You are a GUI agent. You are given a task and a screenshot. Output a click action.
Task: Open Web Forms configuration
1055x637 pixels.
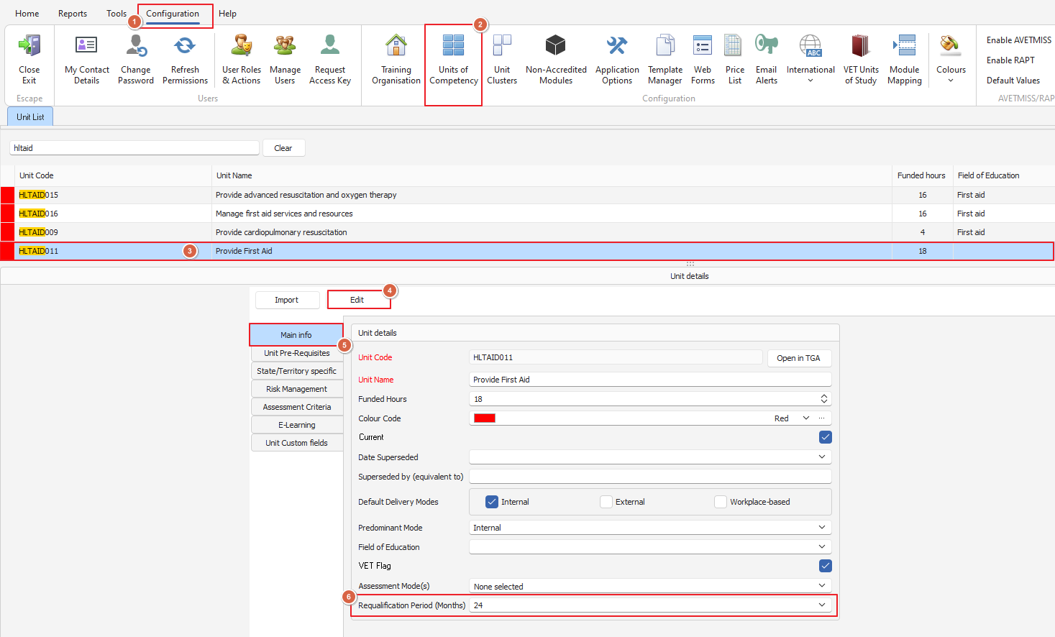703,59
